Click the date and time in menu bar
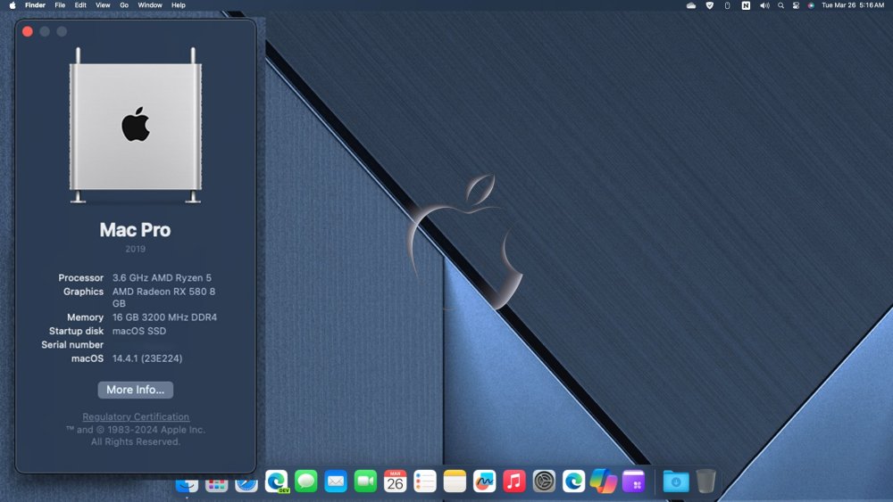Screen dimensions: 893x502 tap(853, 5)
